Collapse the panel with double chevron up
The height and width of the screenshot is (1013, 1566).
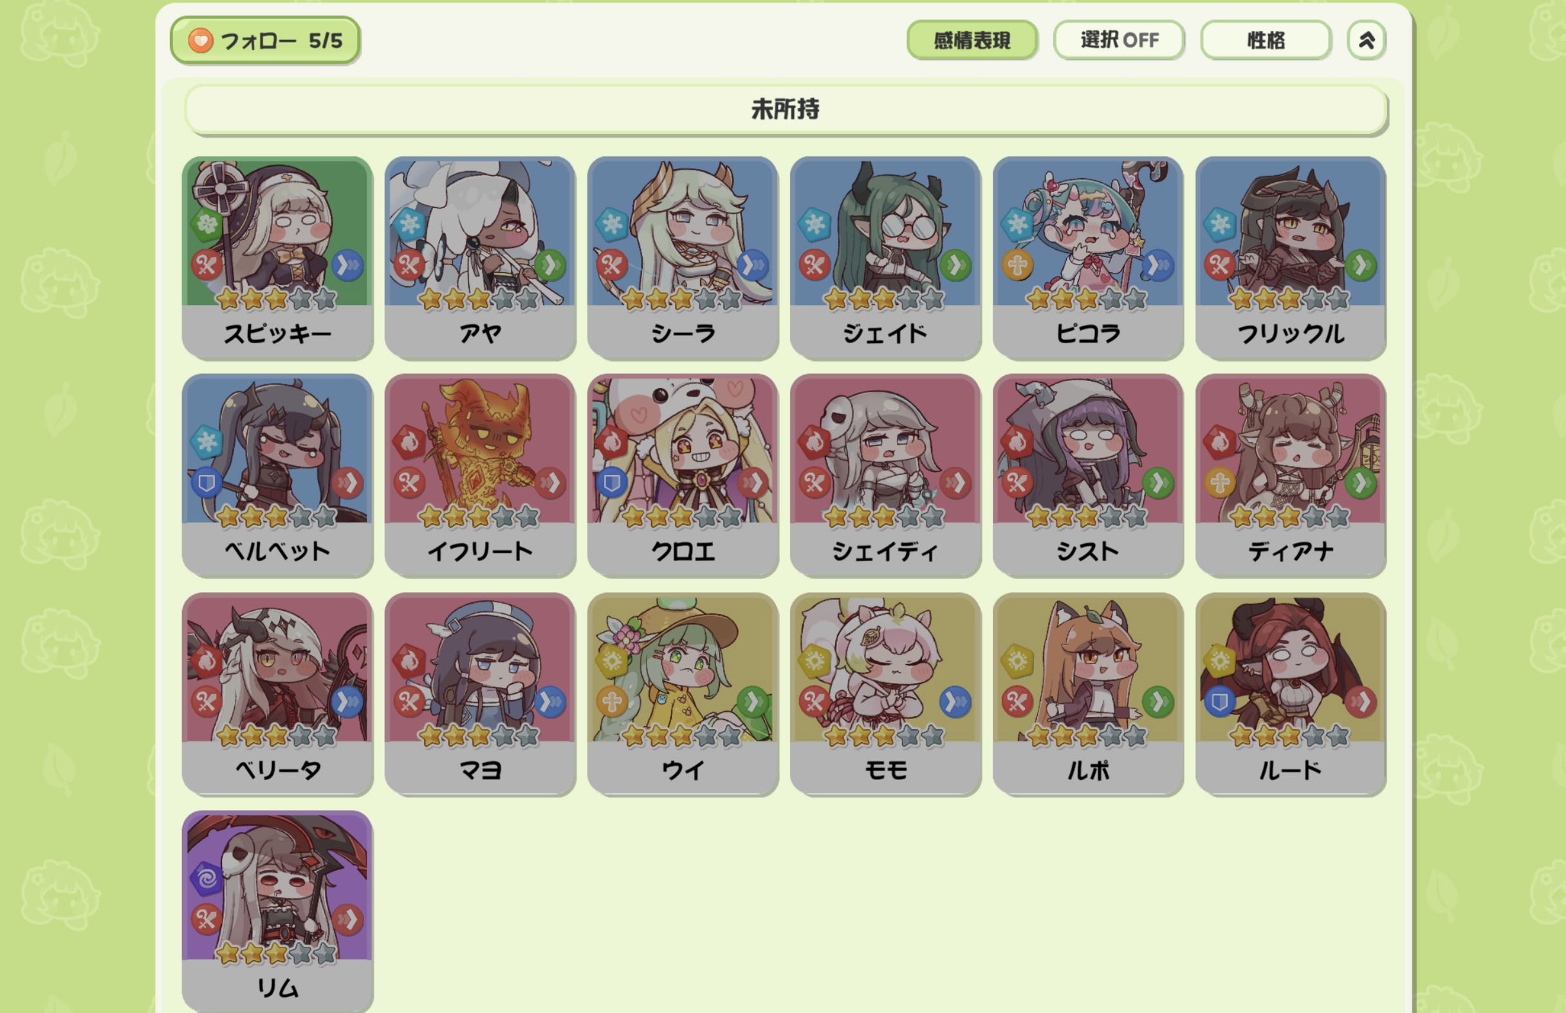pos(1366,40)
